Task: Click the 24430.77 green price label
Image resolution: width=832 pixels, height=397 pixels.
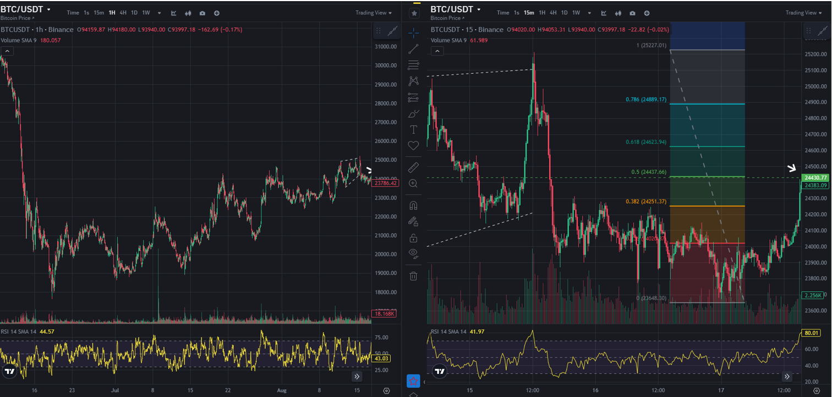Action: tap(815, 178)
